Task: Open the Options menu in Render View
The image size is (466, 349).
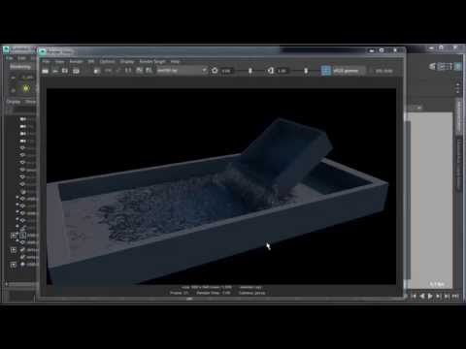Action: (107, 61)
